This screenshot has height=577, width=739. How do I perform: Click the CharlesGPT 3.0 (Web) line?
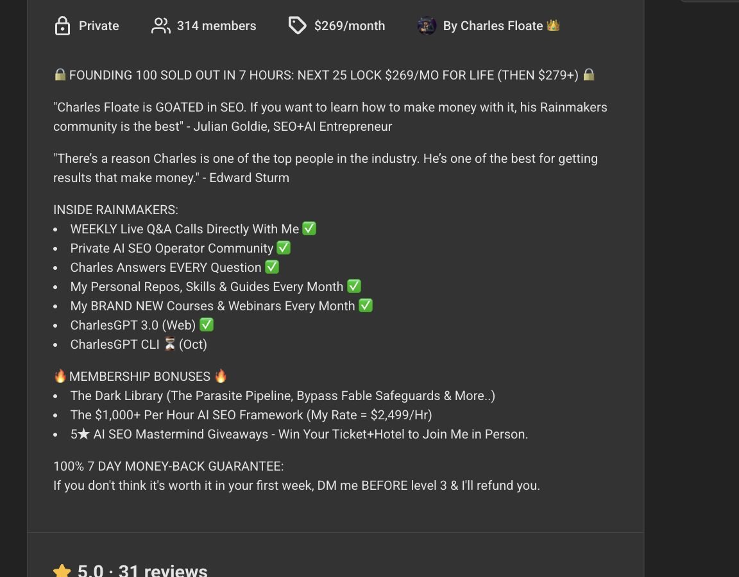pos(133,326)
